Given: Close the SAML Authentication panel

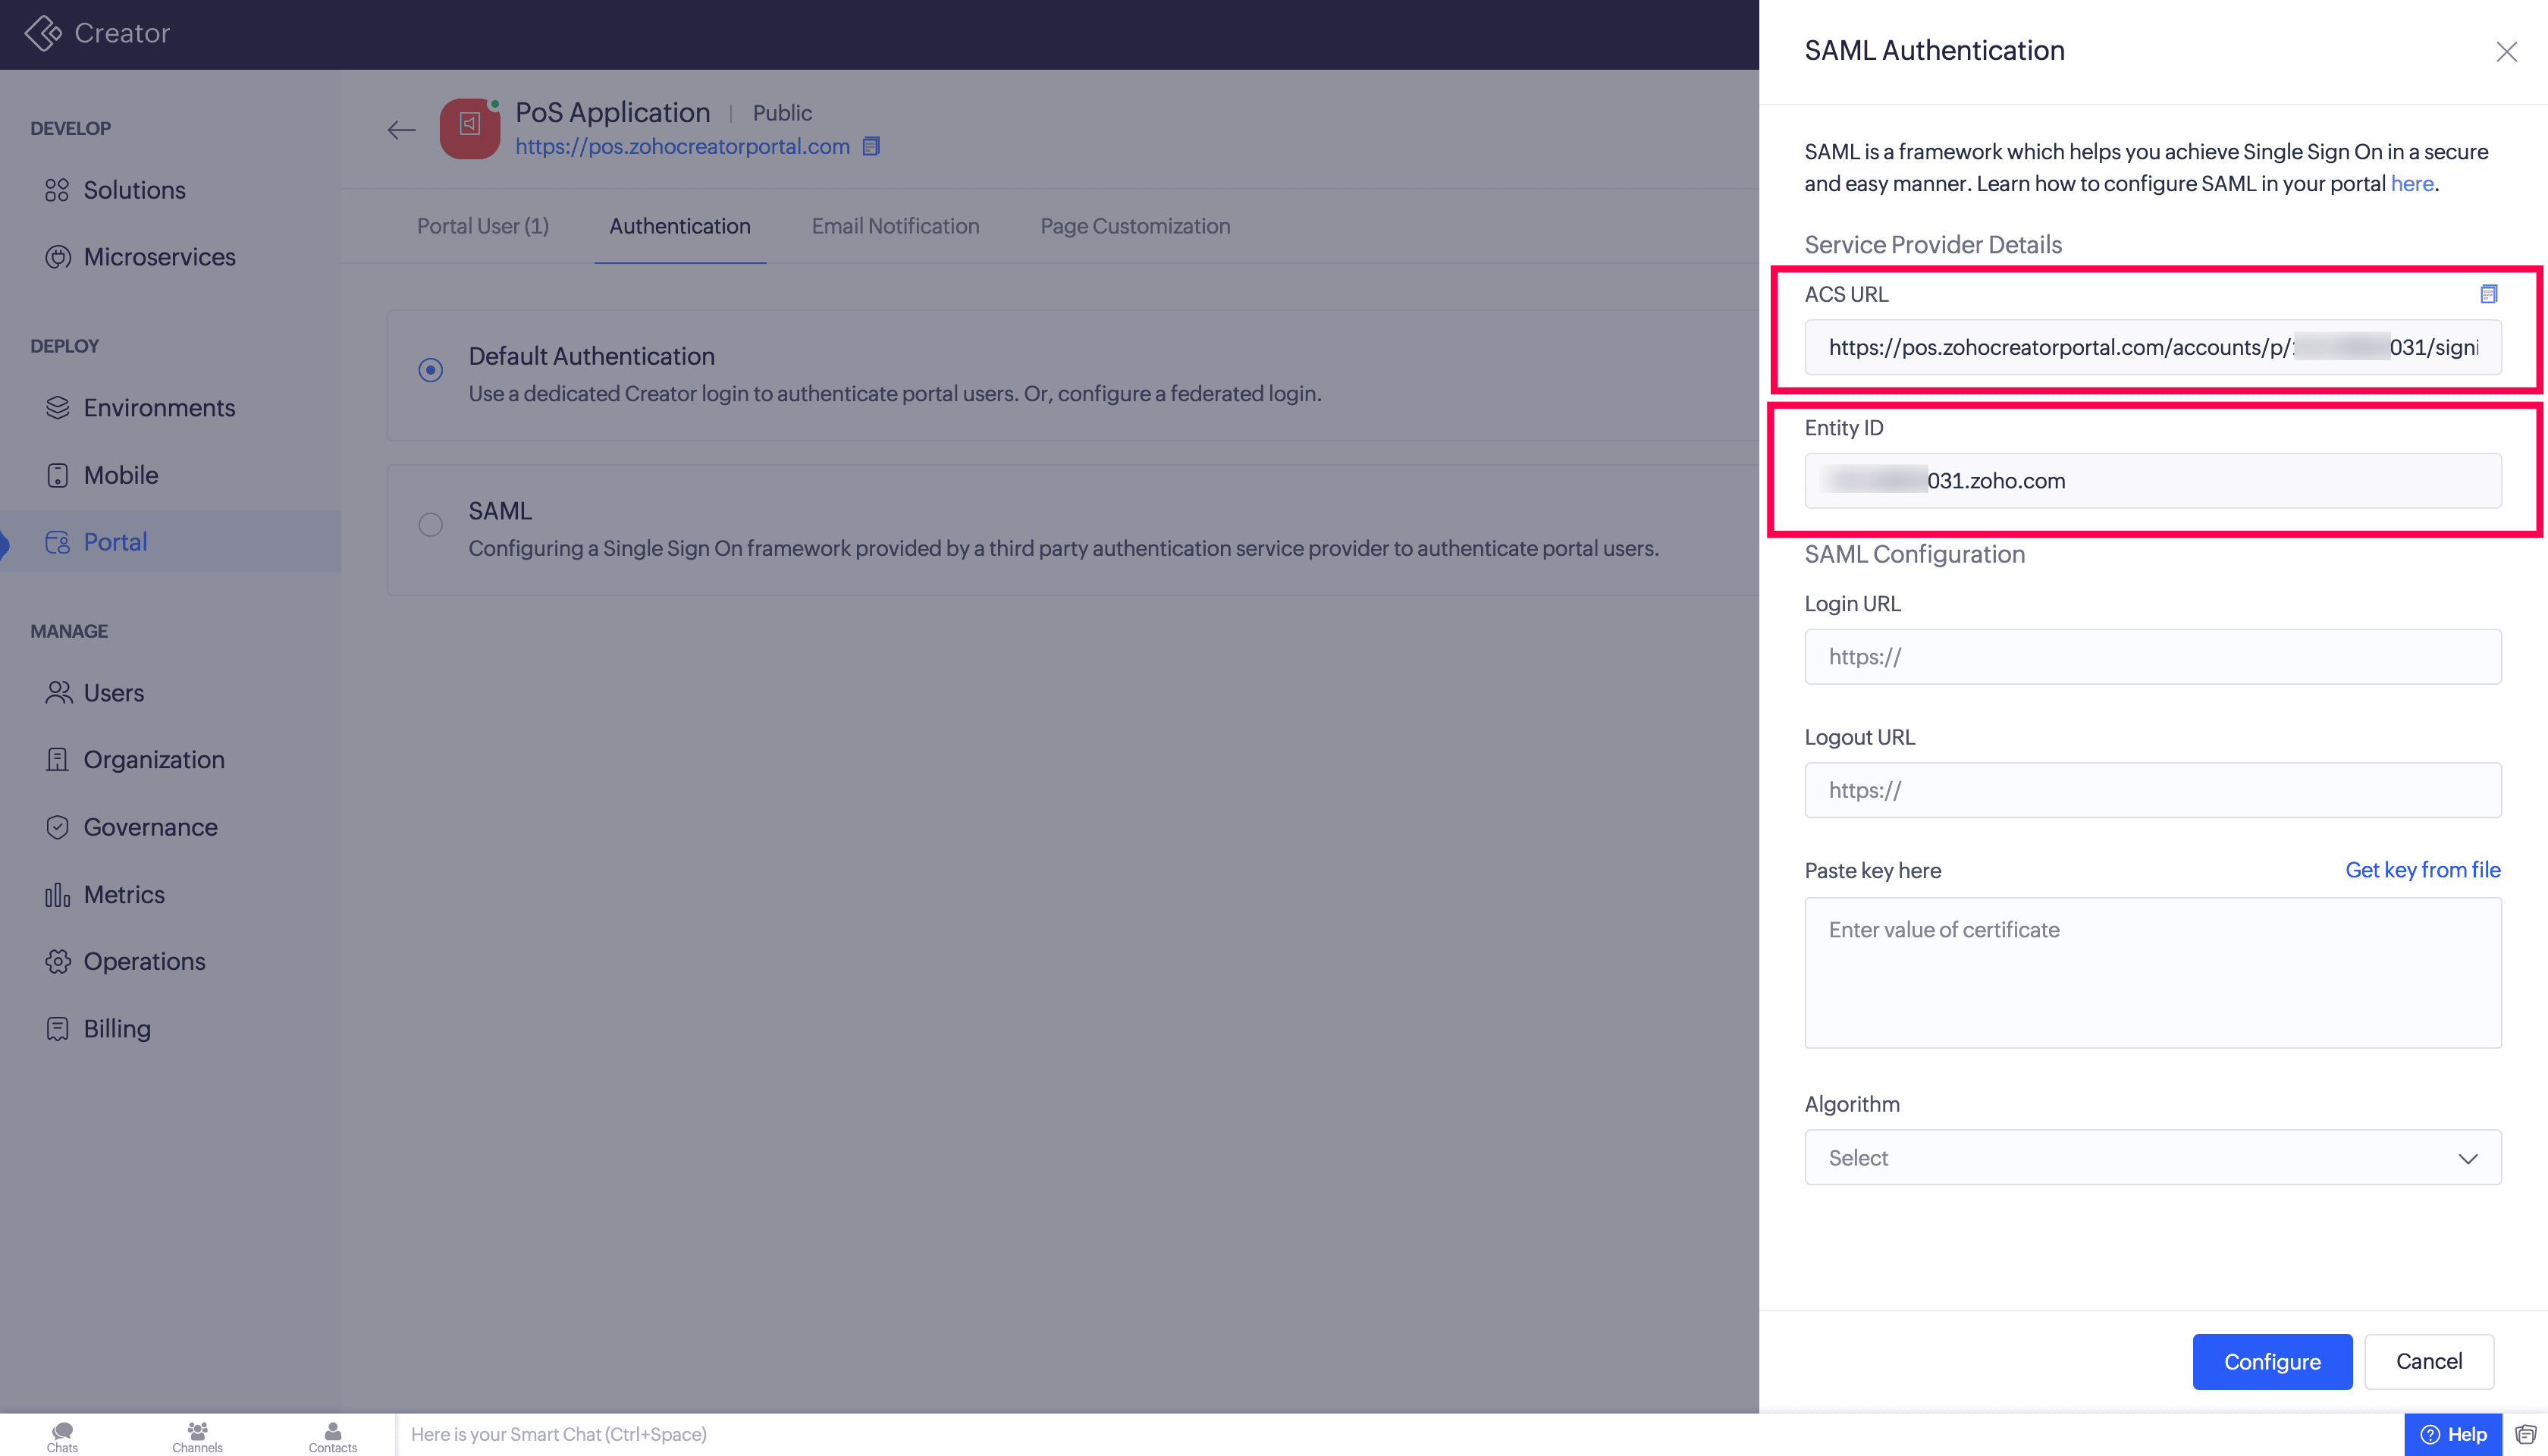Looking at the screenshot, I should [x=2506, y=52].
